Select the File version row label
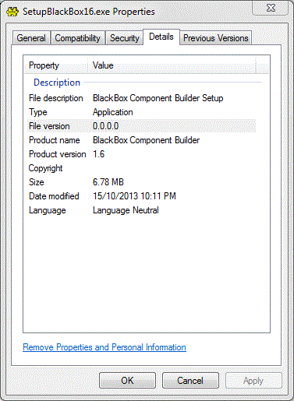 click(49, 126)
